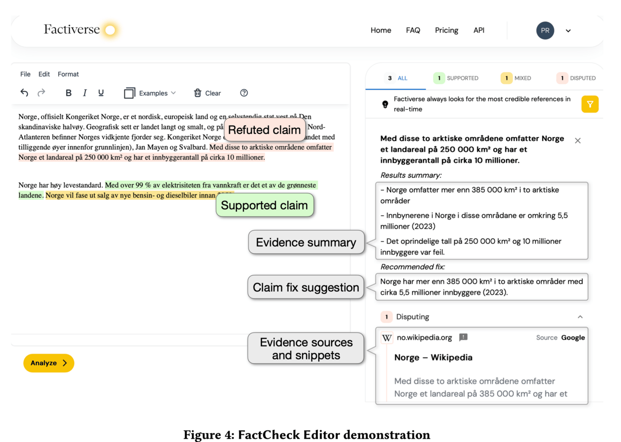Open the Examples dropdown

click(x=150, y=93)
